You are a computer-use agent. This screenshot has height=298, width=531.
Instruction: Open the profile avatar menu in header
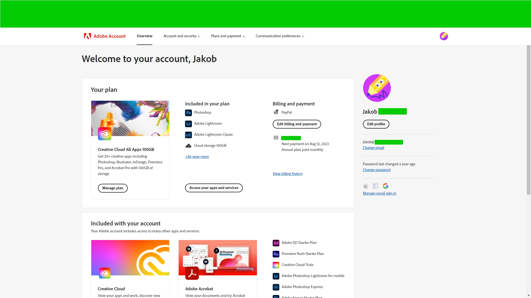(x=444, y=36)
